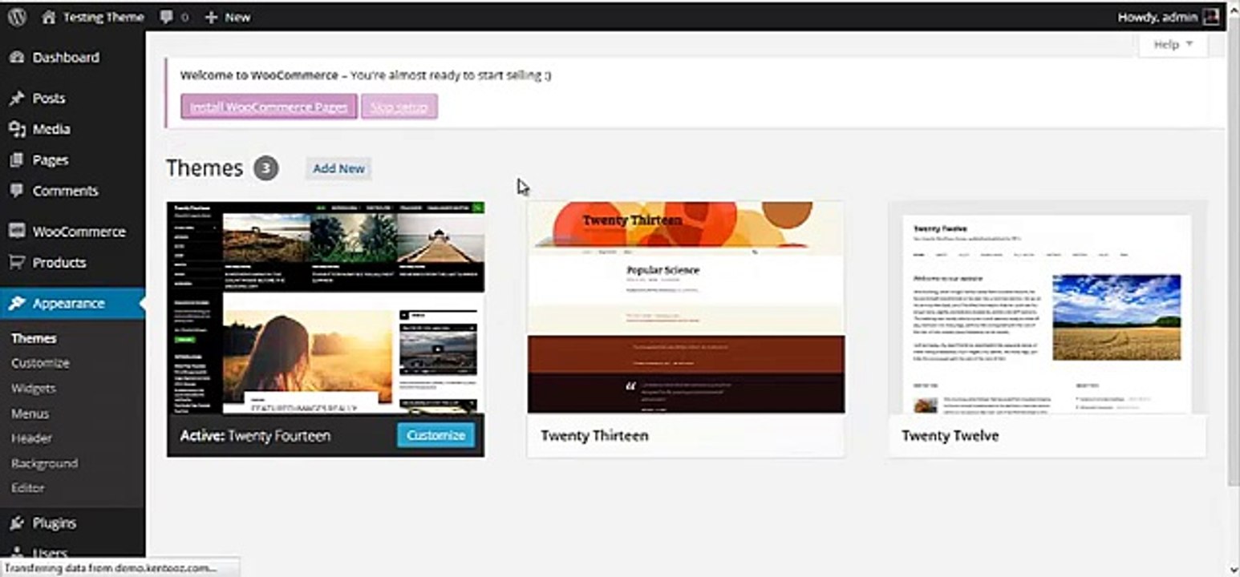The height and width of the screenshot is (577, 1240).
Task: Click the Appearance paintbrush icon
Action: click(x=17, y=303)
